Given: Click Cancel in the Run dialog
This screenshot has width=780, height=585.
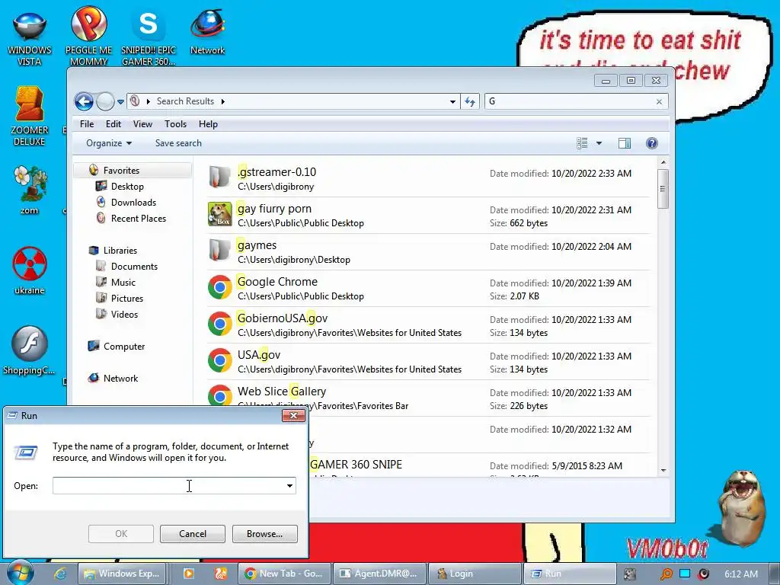Looking at the screenshot, I should click(x=193, y=534).
